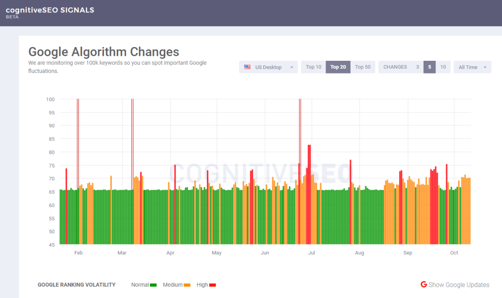Select the Top 10 tab
Image resolution: width=502 pixels, height=298 pixels.
tap(313, 67)
